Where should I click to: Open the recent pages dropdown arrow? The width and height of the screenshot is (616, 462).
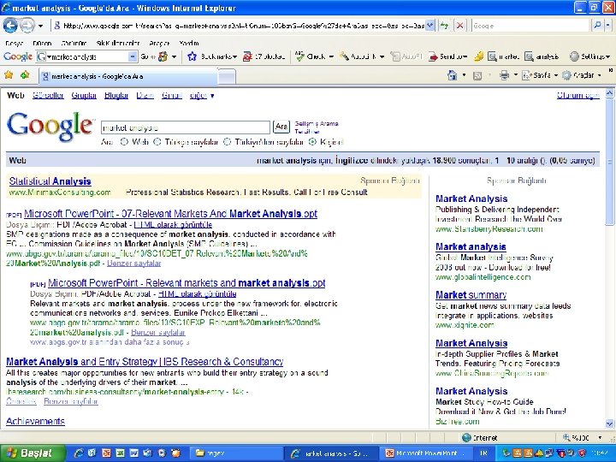pos(40,26)
